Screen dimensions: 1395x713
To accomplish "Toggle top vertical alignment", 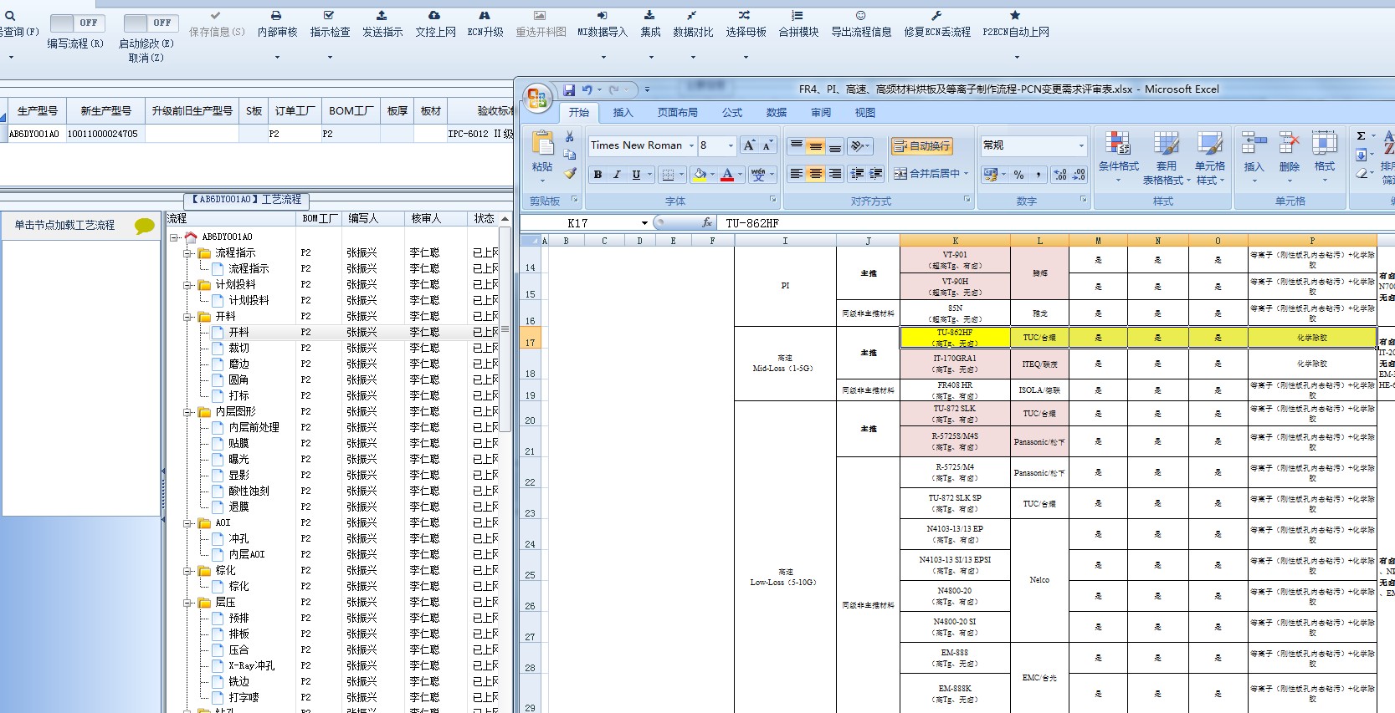I will tap(796, 145).
